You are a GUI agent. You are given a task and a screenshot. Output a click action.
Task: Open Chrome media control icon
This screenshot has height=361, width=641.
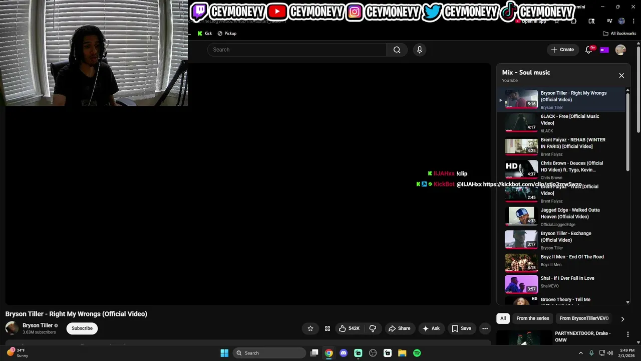(609, 21)
